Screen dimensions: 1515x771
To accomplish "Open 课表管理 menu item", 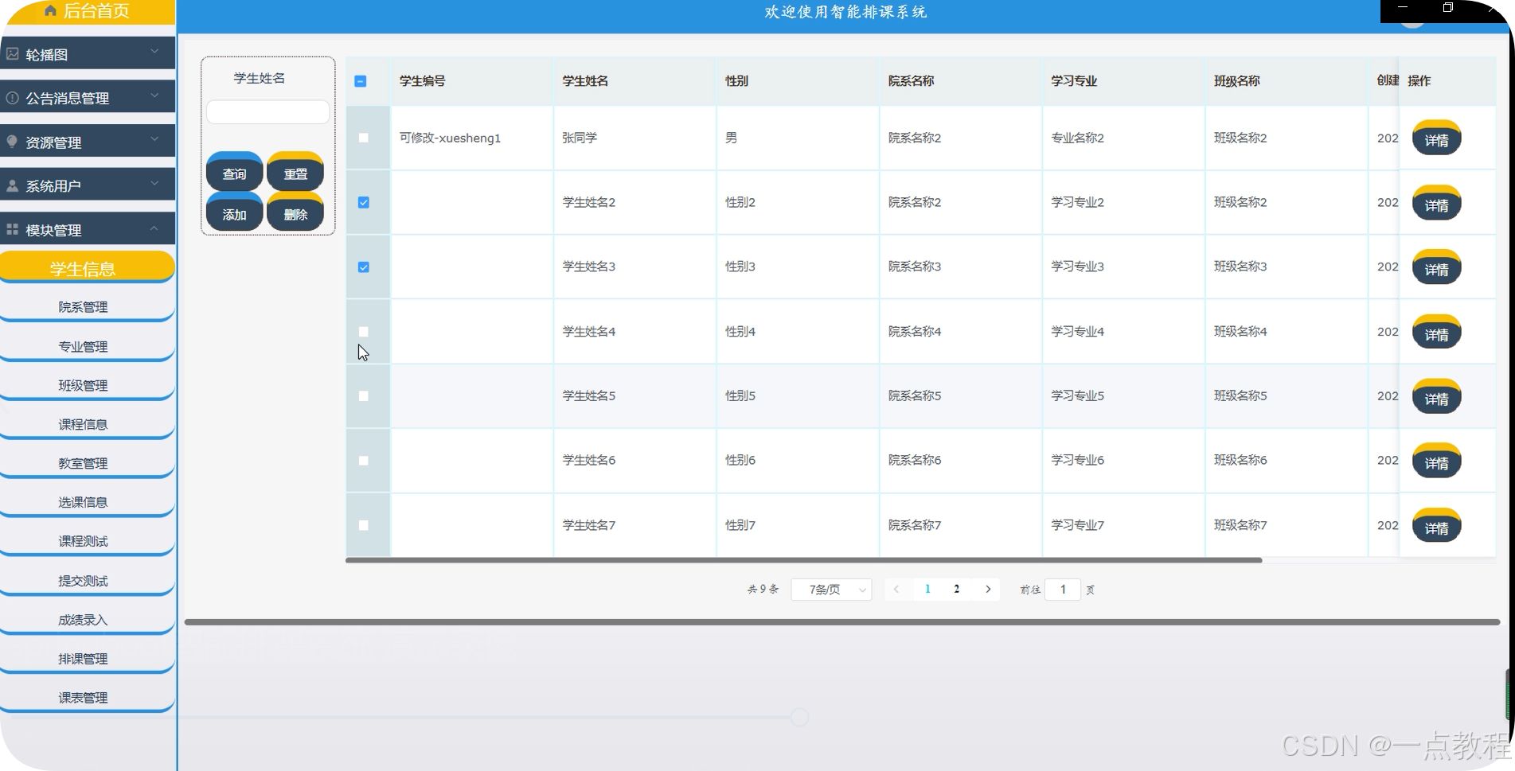I will 88,699.
